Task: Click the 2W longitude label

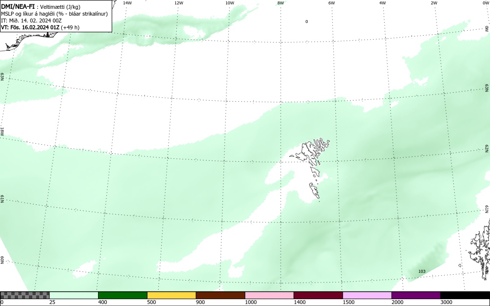Action: click(x=434, y=3)
